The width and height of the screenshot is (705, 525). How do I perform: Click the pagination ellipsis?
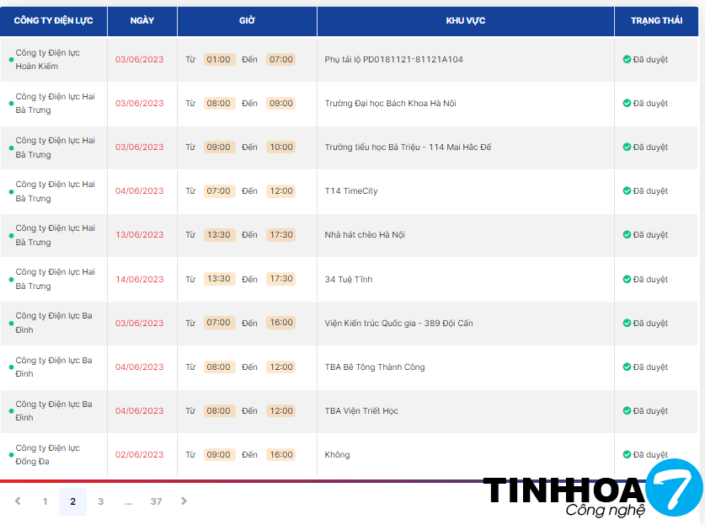tap(128, 501)
